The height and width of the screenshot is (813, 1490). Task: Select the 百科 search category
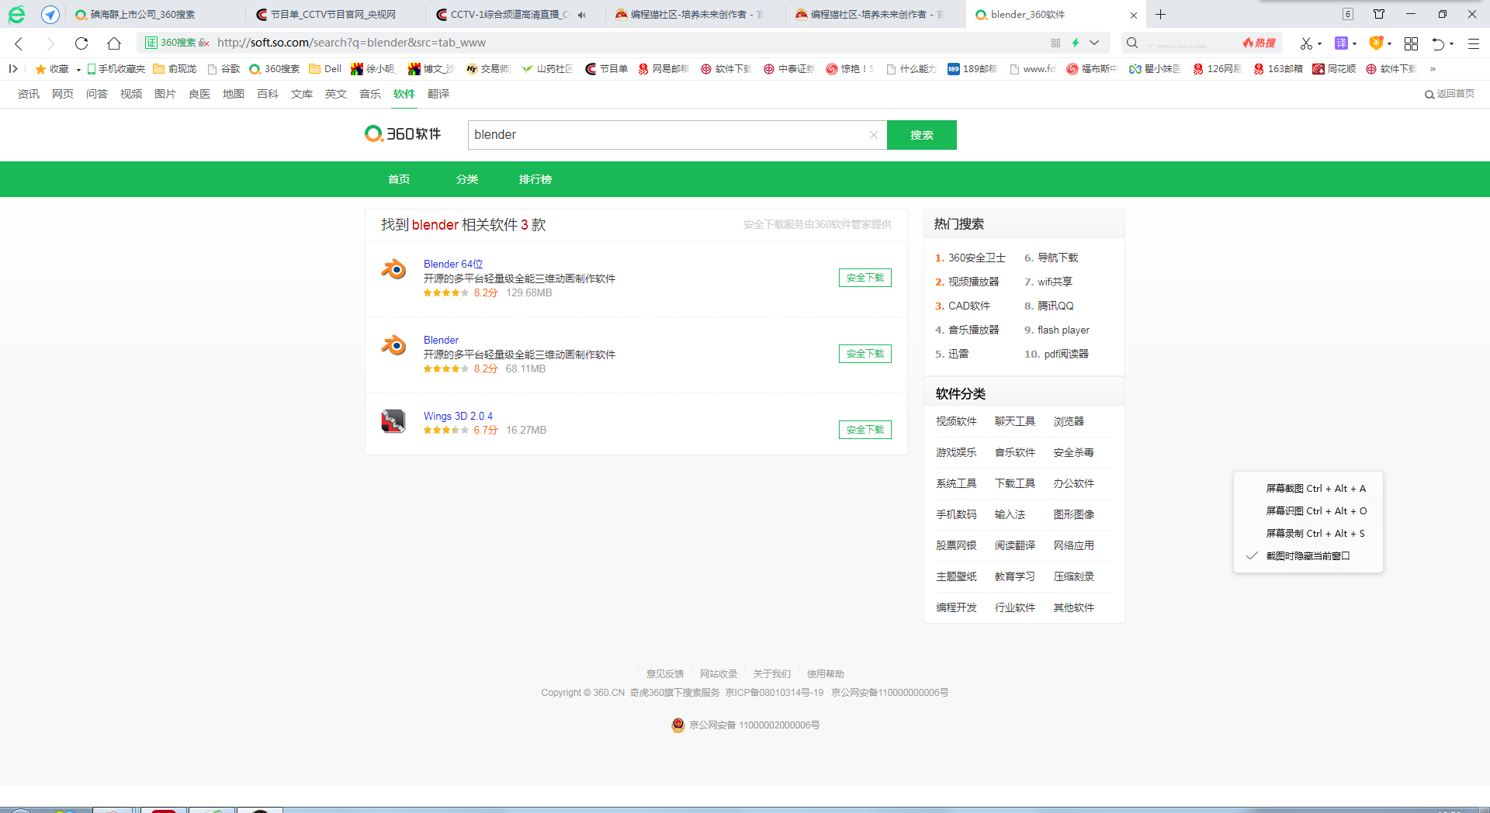(x=268, y=94)
